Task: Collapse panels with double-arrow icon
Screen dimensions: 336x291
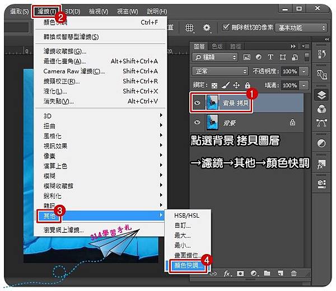Action: click(x=293, y=46)
